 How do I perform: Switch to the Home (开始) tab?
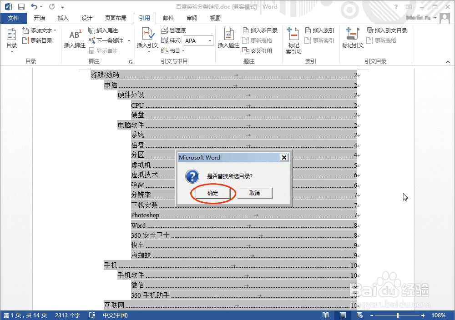(40, 18)
